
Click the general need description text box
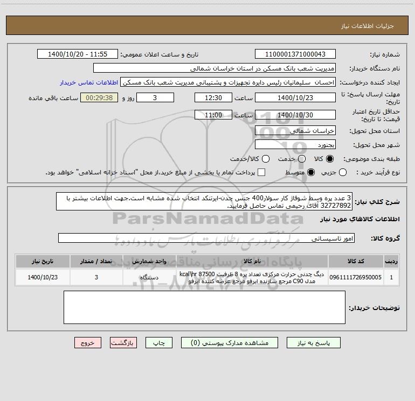click(204, 201)
